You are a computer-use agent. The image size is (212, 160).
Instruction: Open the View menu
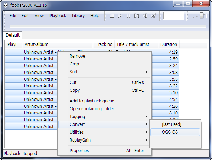(39, 16)
